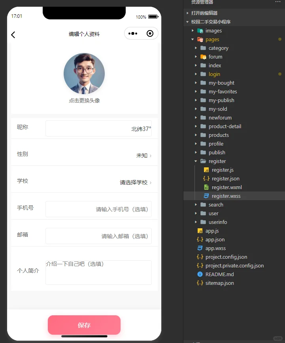Viewport: 285px width, 343px height.
Task: Tap the profile avatar photo
Action: point(84,74)
